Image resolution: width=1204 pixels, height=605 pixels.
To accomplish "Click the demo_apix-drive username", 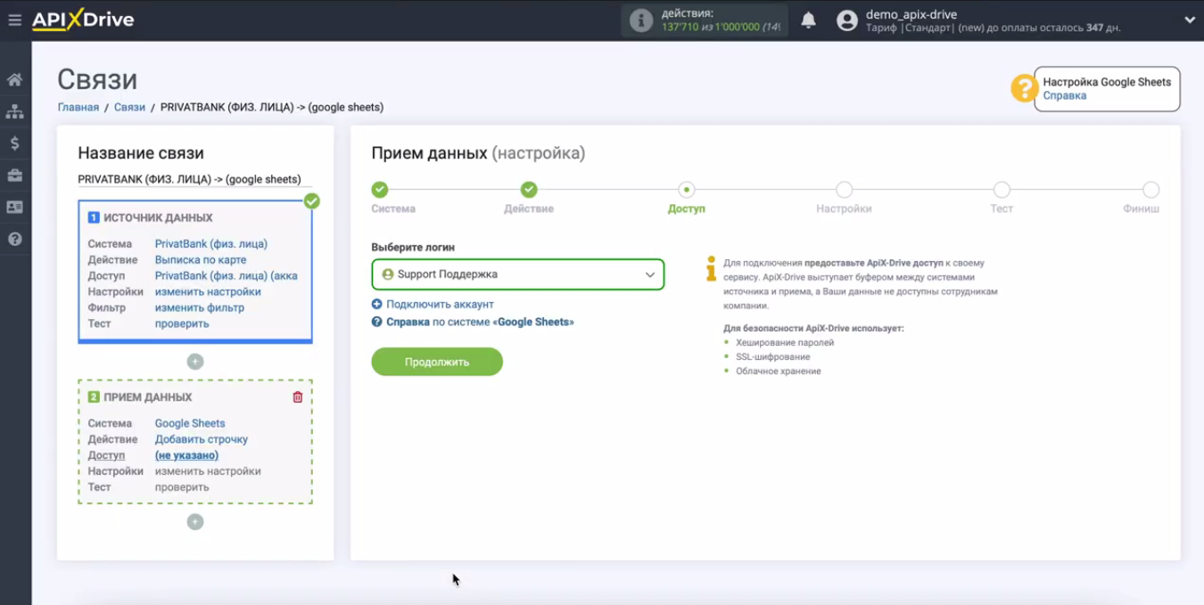I will click(x=911, y=14).
